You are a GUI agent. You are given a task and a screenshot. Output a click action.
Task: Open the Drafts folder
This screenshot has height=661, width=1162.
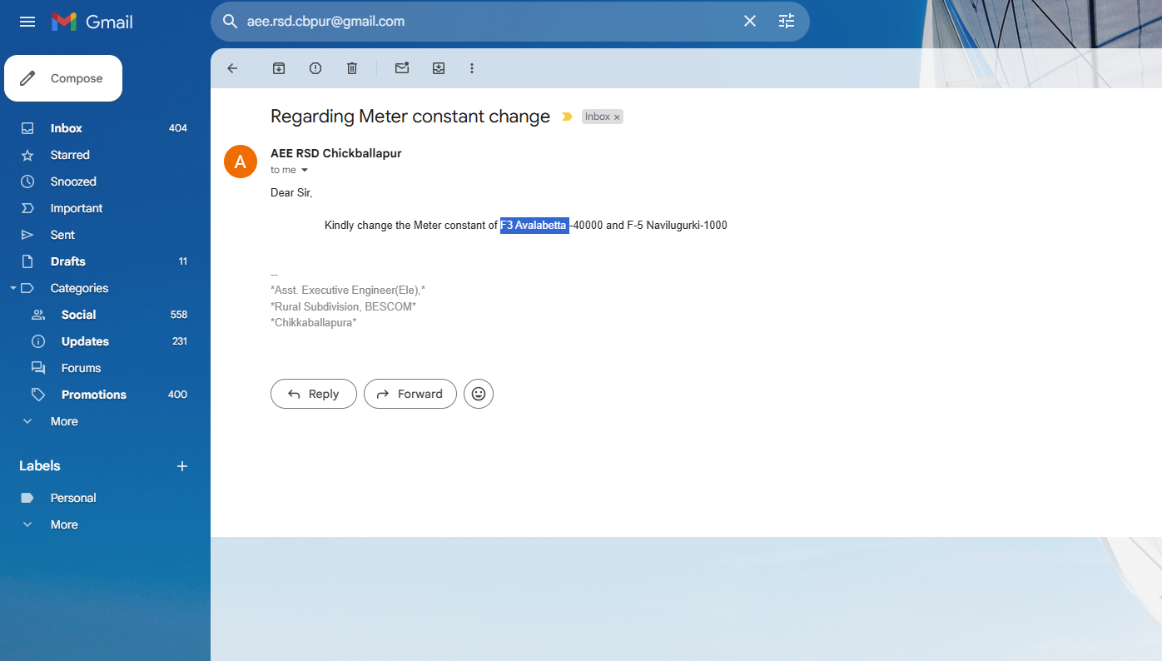point(67,261)
